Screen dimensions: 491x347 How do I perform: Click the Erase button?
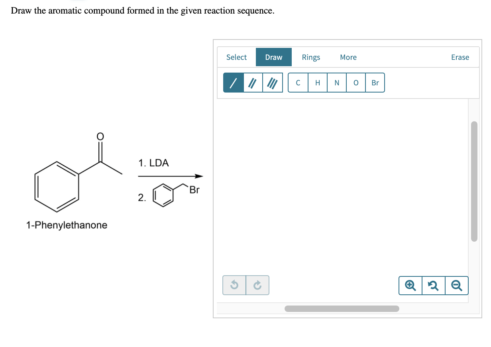(x=460, y=57)
